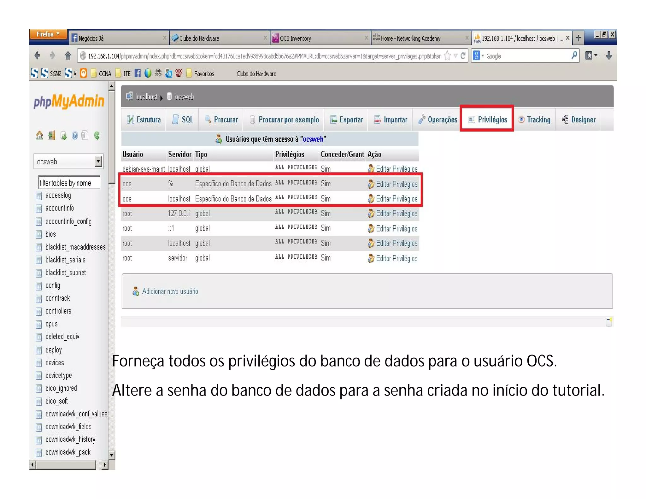Switch to the Clube do Hardware browser tab
Viewport: 646px width, 499px height.
pos(219,38)
